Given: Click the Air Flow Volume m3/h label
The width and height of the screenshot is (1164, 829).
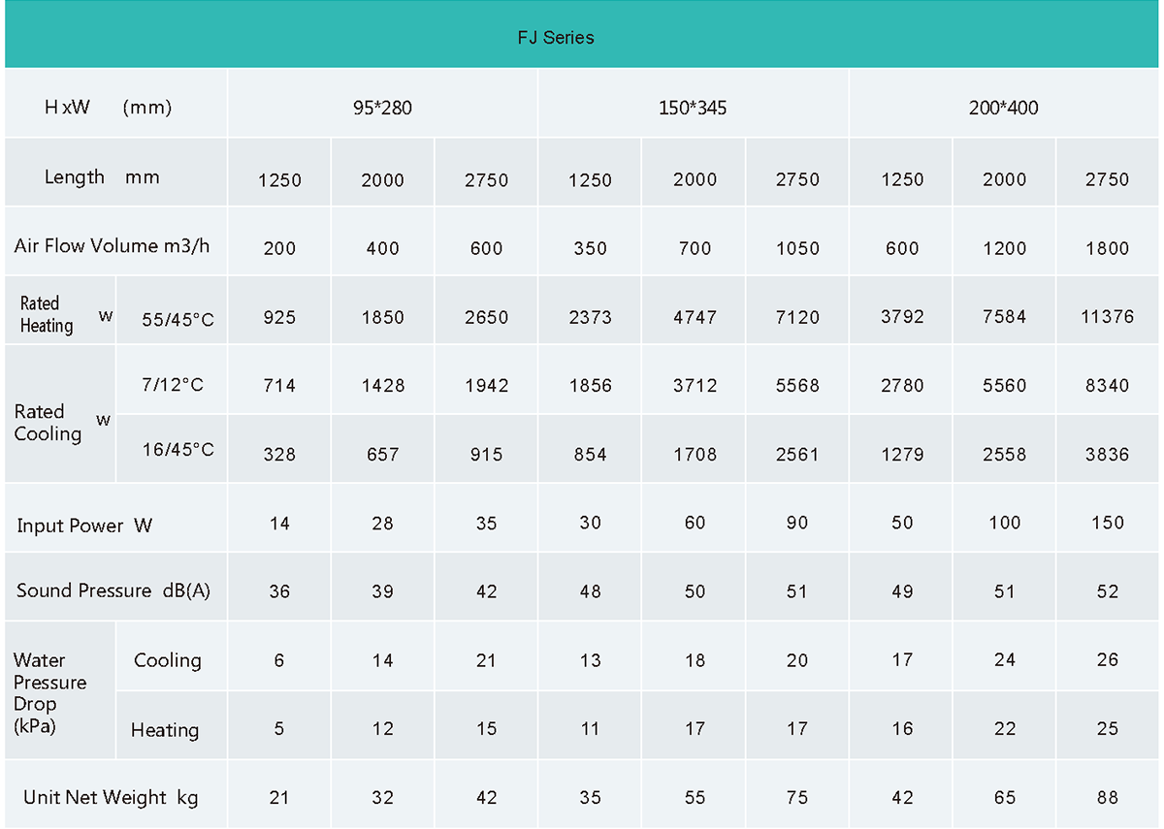Looking at the screenshot, I should point(112,246).
